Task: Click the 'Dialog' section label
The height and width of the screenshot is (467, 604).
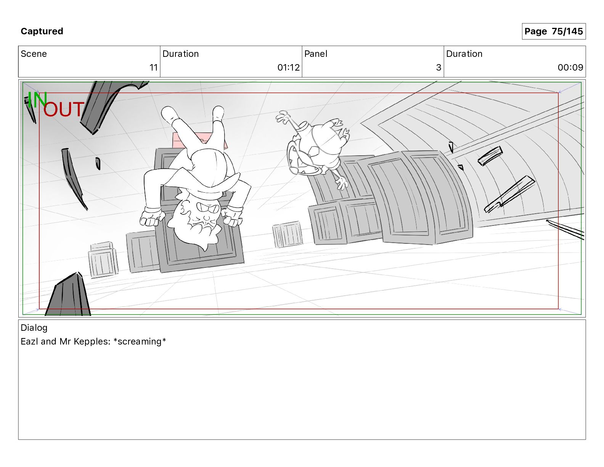Action: coord(34,328)
